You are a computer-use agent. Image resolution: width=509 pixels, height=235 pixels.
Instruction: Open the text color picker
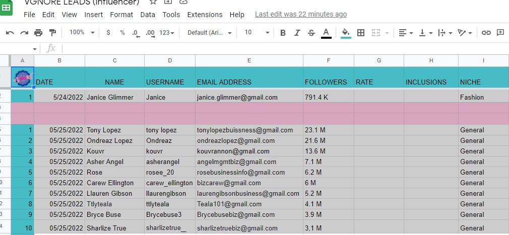click(x=326, y=33)
